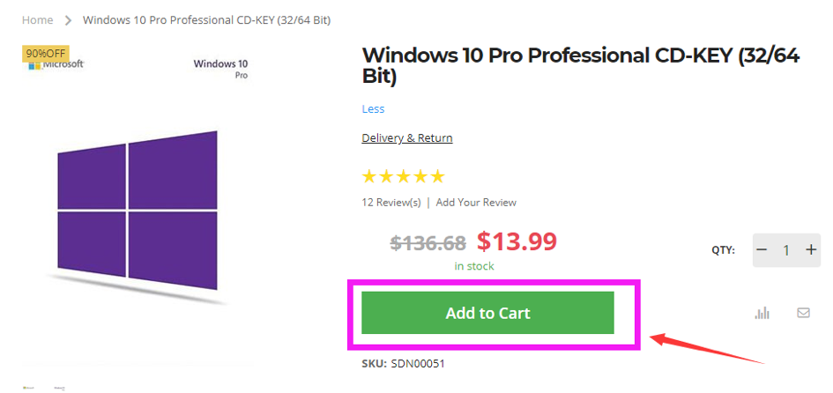Viewport: 833px width, 393px height.
Task: Open the purple Windows logo product image
Action: point(137,211)
